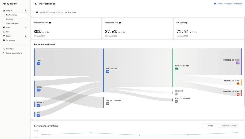Click the calendar icon in date filter

click(x=37, y=13)
